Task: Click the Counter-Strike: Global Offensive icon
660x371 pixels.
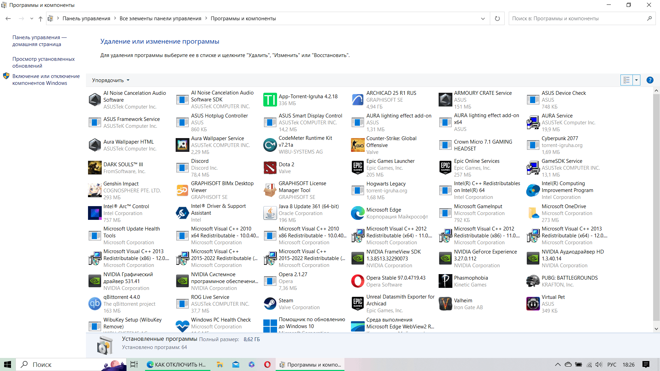Action: click(x=357, y=145)
